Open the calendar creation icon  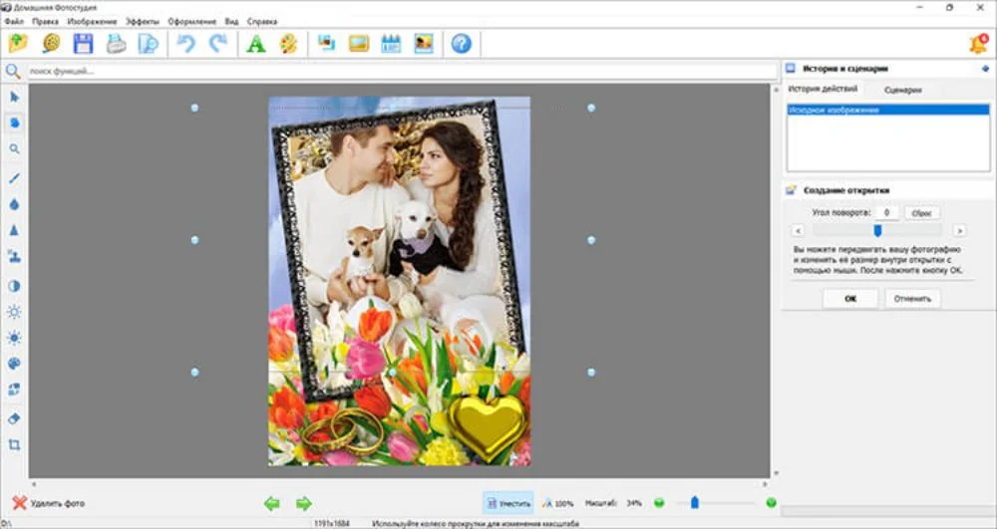tap(391, 44)
